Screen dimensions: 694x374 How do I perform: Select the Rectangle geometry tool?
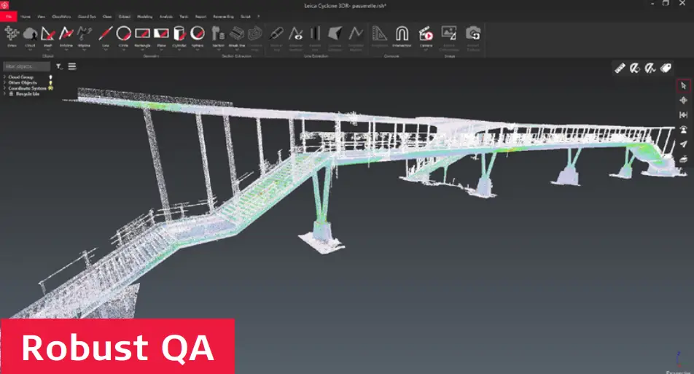(143, 36)
